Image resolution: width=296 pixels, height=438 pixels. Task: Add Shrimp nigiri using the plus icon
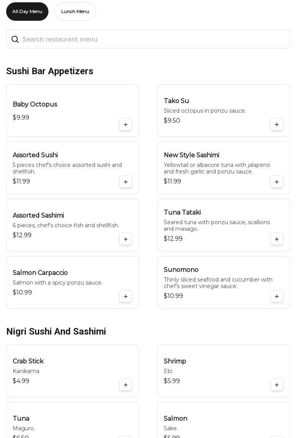point(277,385)
